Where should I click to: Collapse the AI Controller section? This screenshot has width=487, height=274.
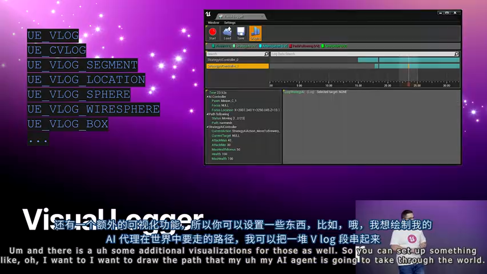[208, 96]
